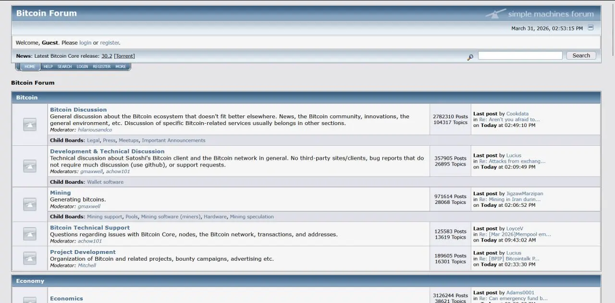
Task: Open last post 'Re: Aren't you afraid to…'
Action: click(x=509, y=120)
